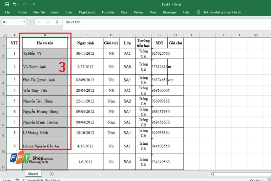Select the phone cell 949938894
Screen dimensions: 271x181
point(159,133)
